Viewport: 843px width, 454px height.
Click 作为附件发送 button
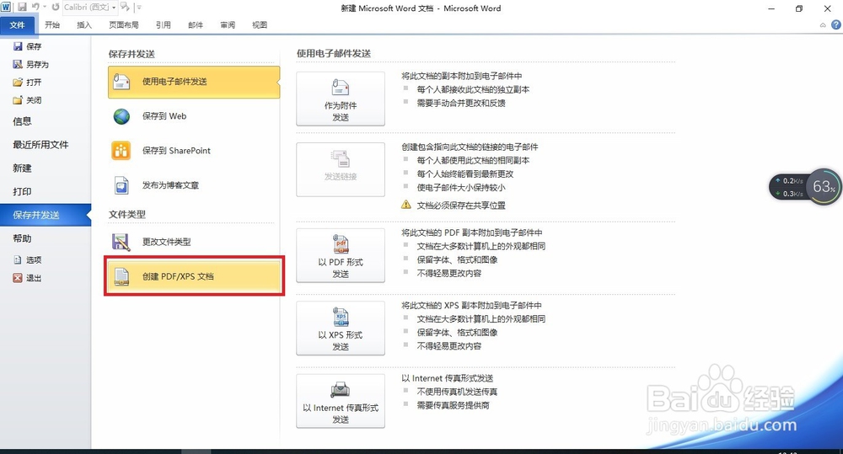click(x=341, y=99)
